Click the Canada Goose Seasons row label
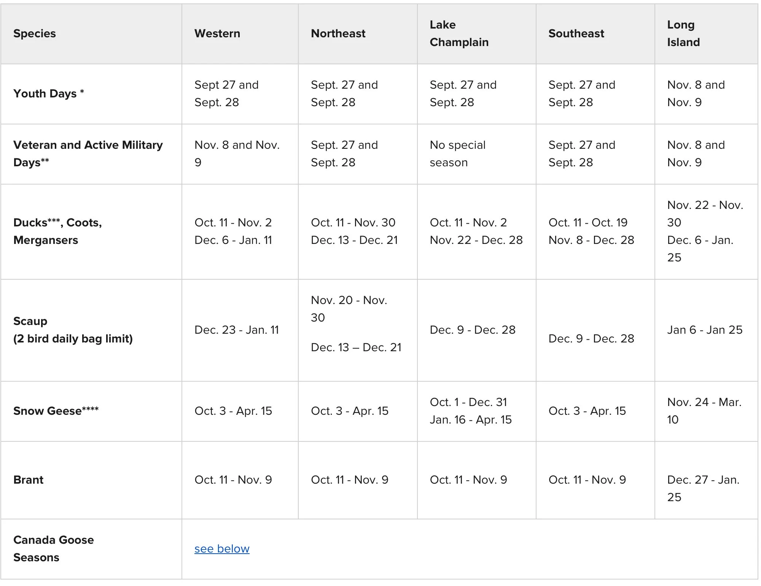 click(53, 549)
